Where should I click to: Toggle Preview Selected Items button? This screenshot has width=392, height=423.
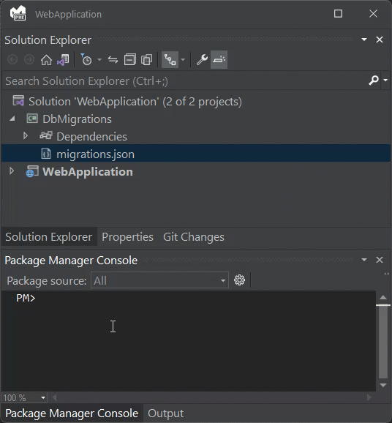click(x=219, y=59)
